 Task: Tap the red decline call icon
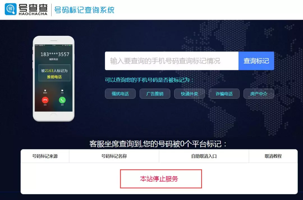pos(45,100)
